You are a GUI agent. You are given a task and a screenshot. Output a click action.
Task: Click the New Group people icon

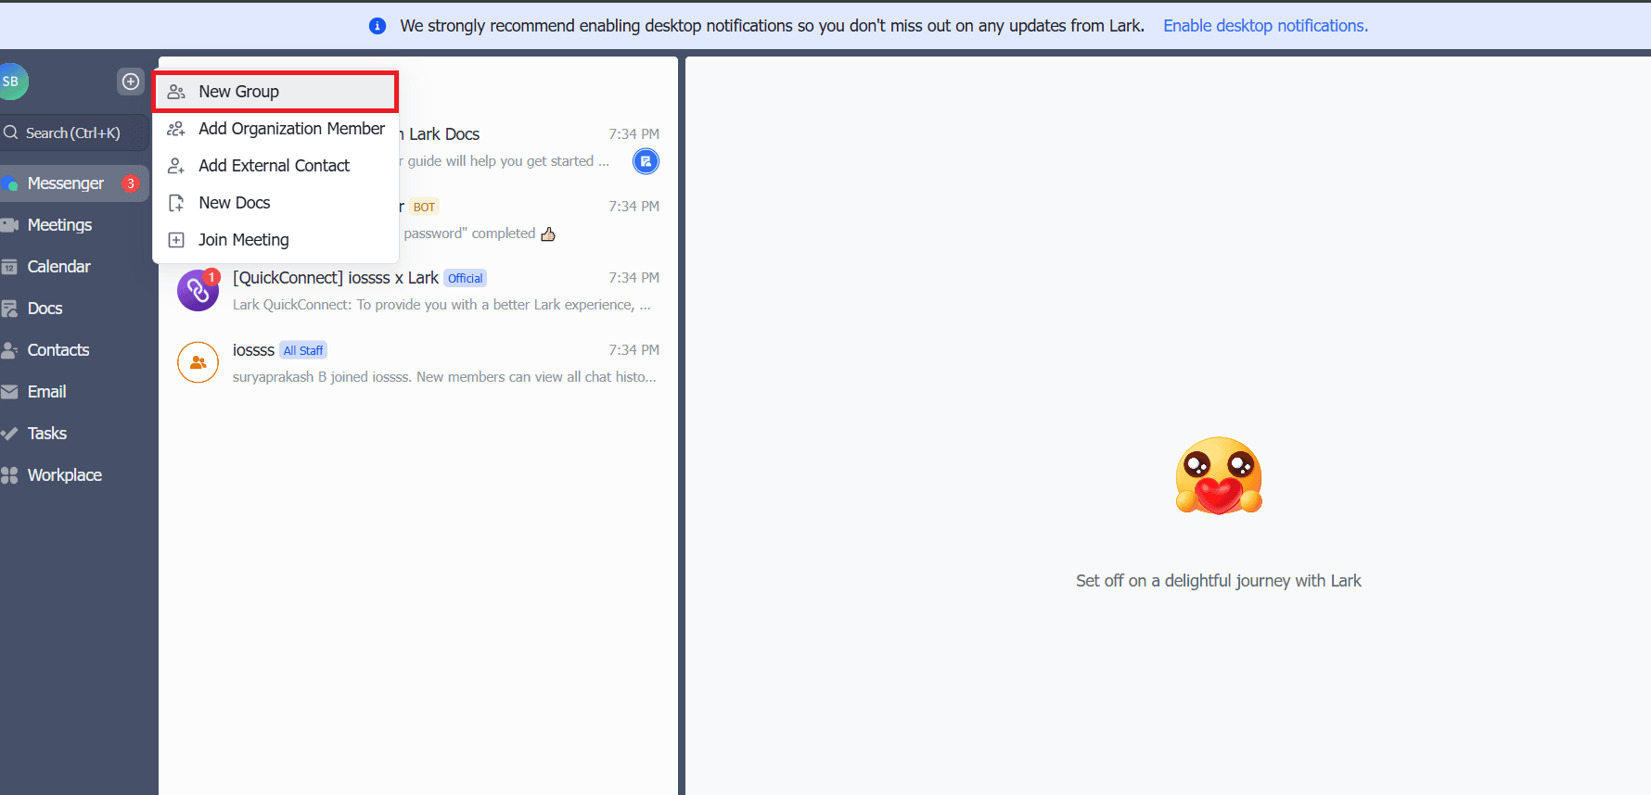tap(176, 92)
